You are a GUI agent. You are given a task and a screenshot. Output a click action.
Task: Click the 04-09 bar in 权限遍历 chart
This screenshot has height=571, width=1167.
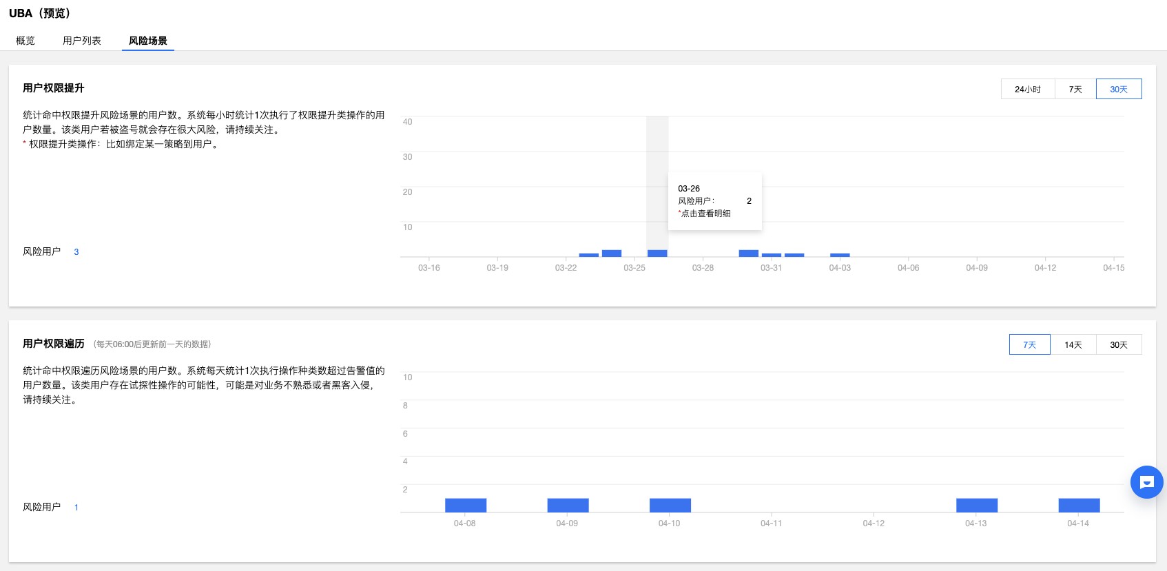(x=568, y=506)
